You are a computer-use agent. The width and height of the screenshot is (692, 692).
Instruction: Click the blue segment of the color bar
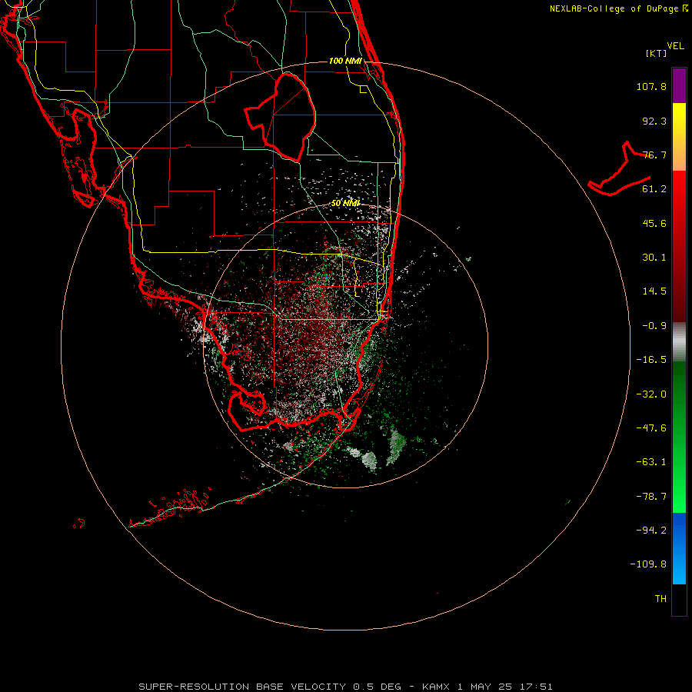[x=679, y=548]
